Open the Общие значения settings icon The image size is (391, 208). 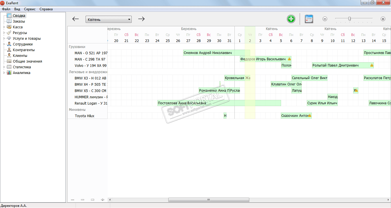(x=9, y=61)
